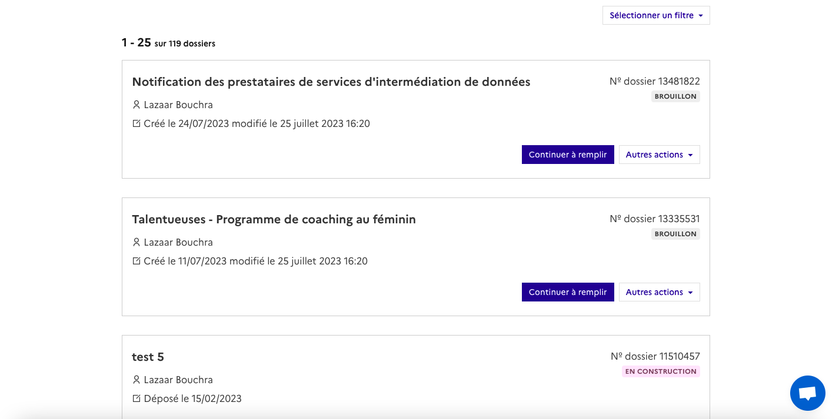Click the edit icon next to 'Créé le 11/07/2023'
Screen dimensions: 839x419
coord(136,261)
